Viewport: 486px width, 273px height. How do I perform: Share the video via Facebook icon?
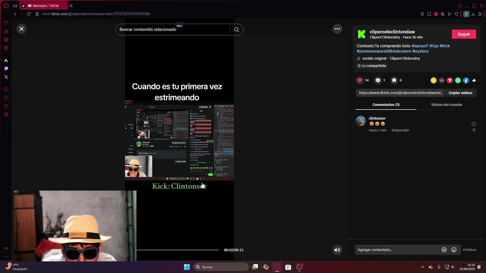pos(466,80)
